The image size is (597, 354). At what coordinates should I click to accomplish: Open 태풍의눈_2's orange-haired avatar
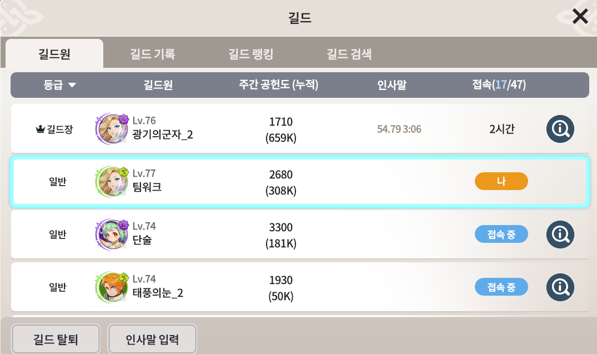(111, 287)
